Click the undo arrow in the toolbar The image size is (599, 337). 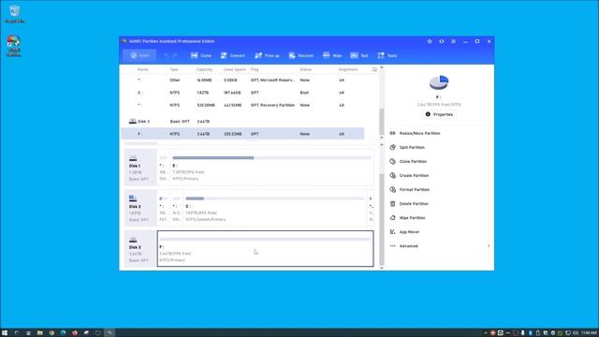click(167, 55)
